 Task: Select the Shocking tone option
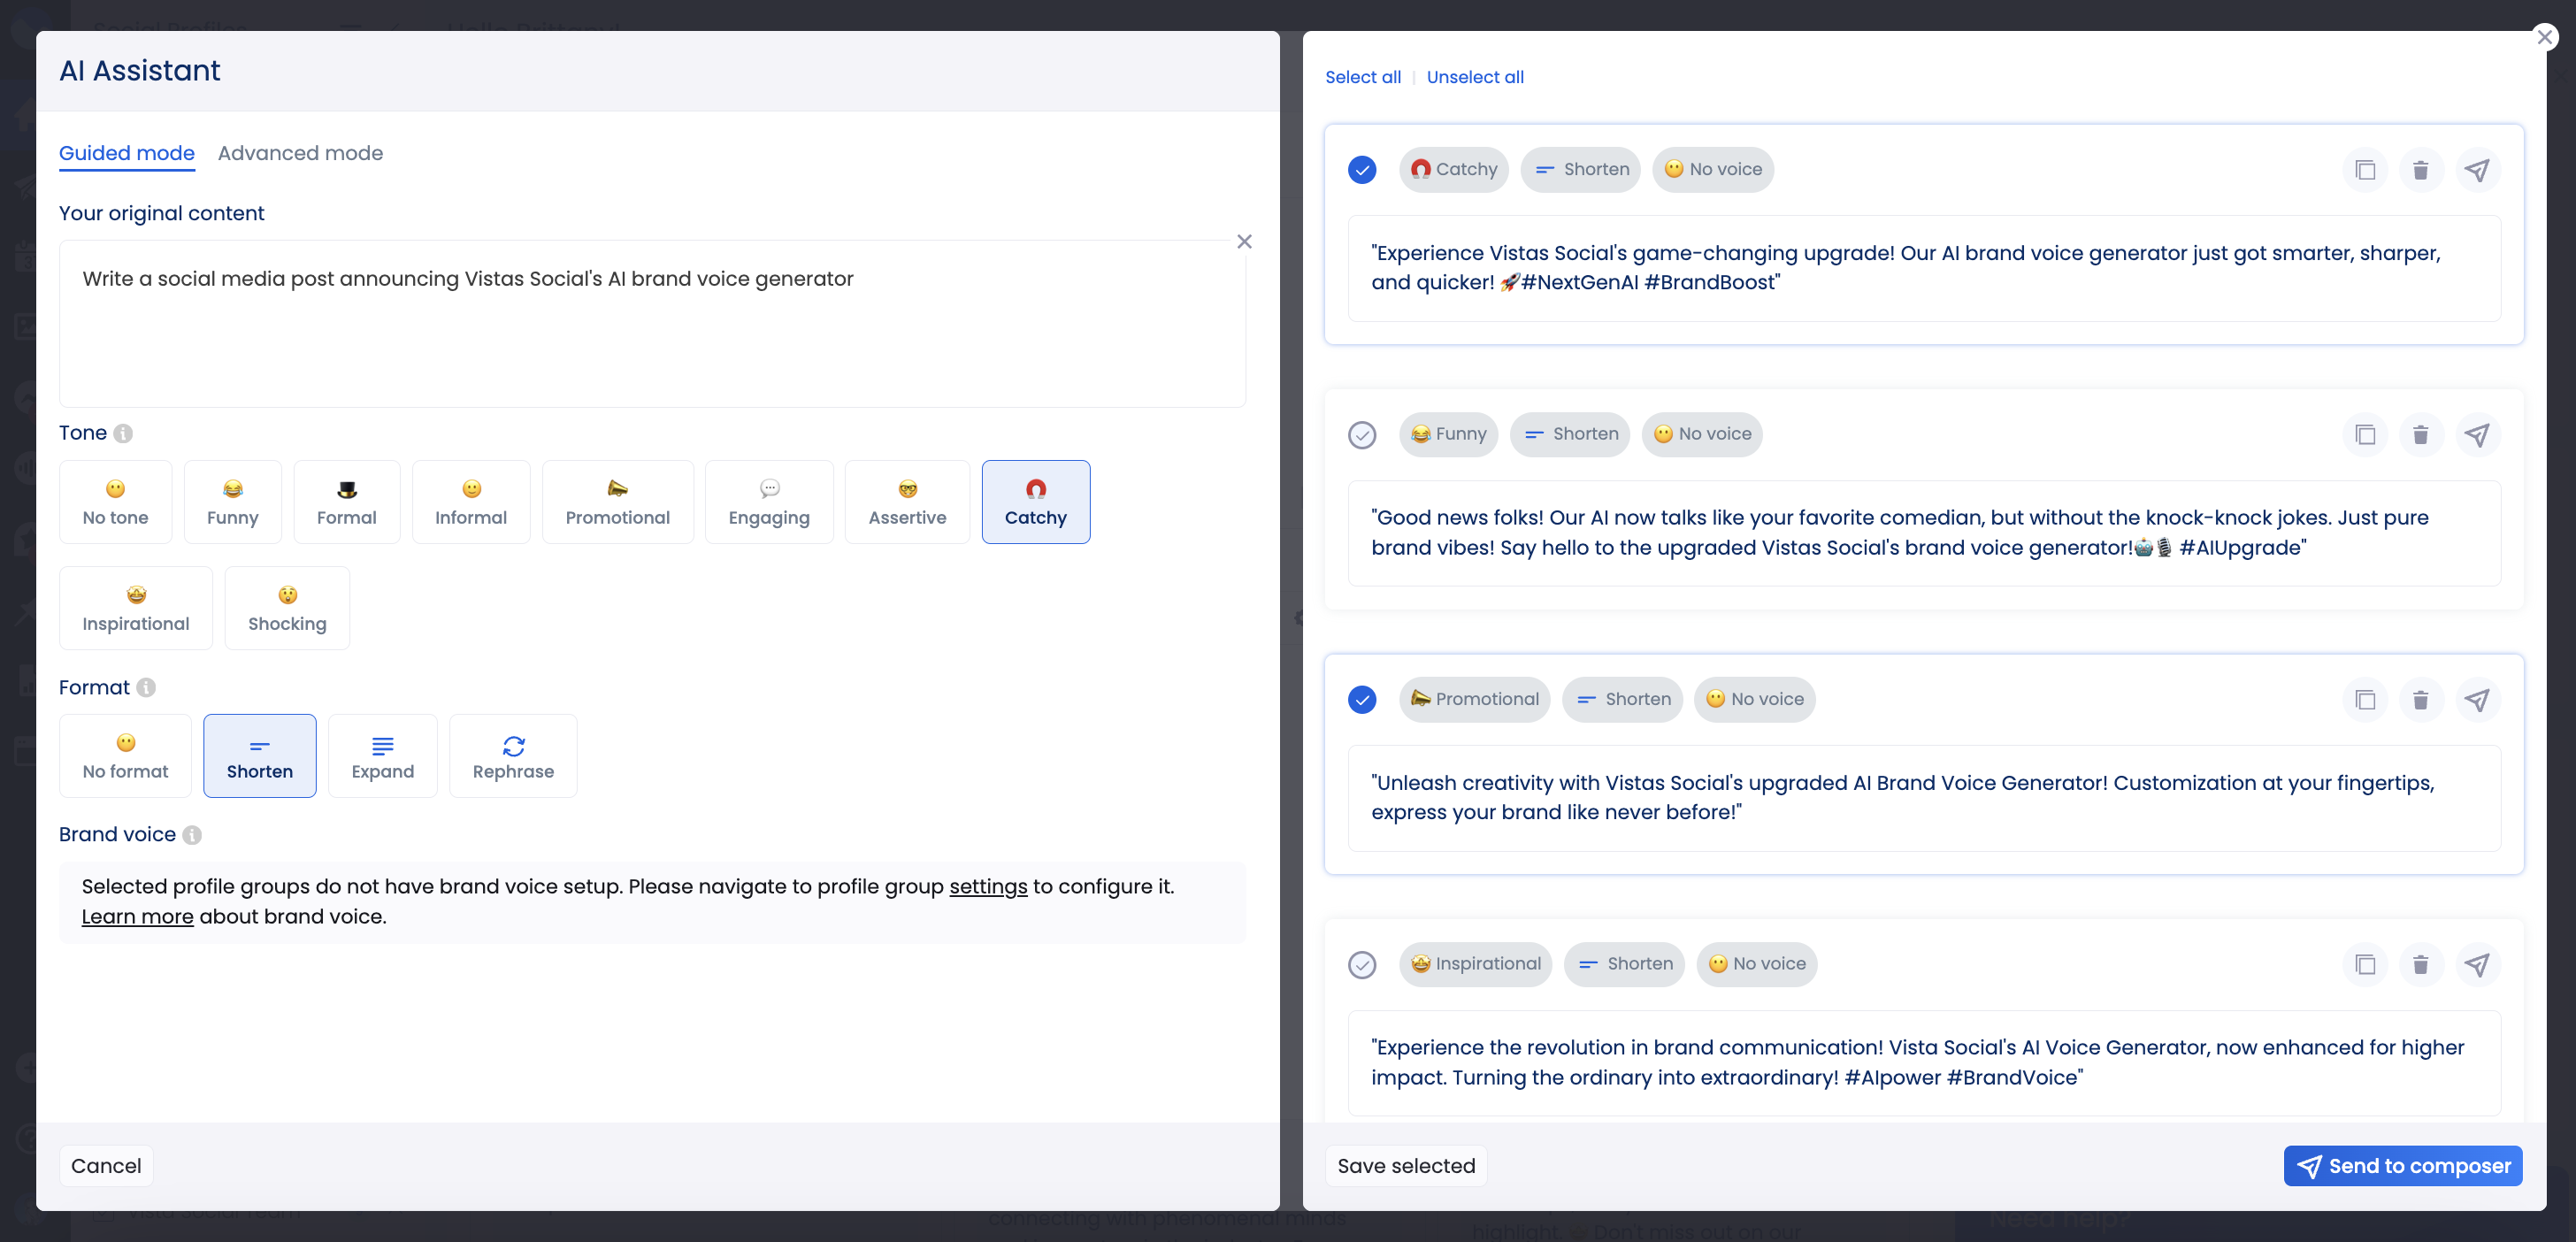click(287, 608)
